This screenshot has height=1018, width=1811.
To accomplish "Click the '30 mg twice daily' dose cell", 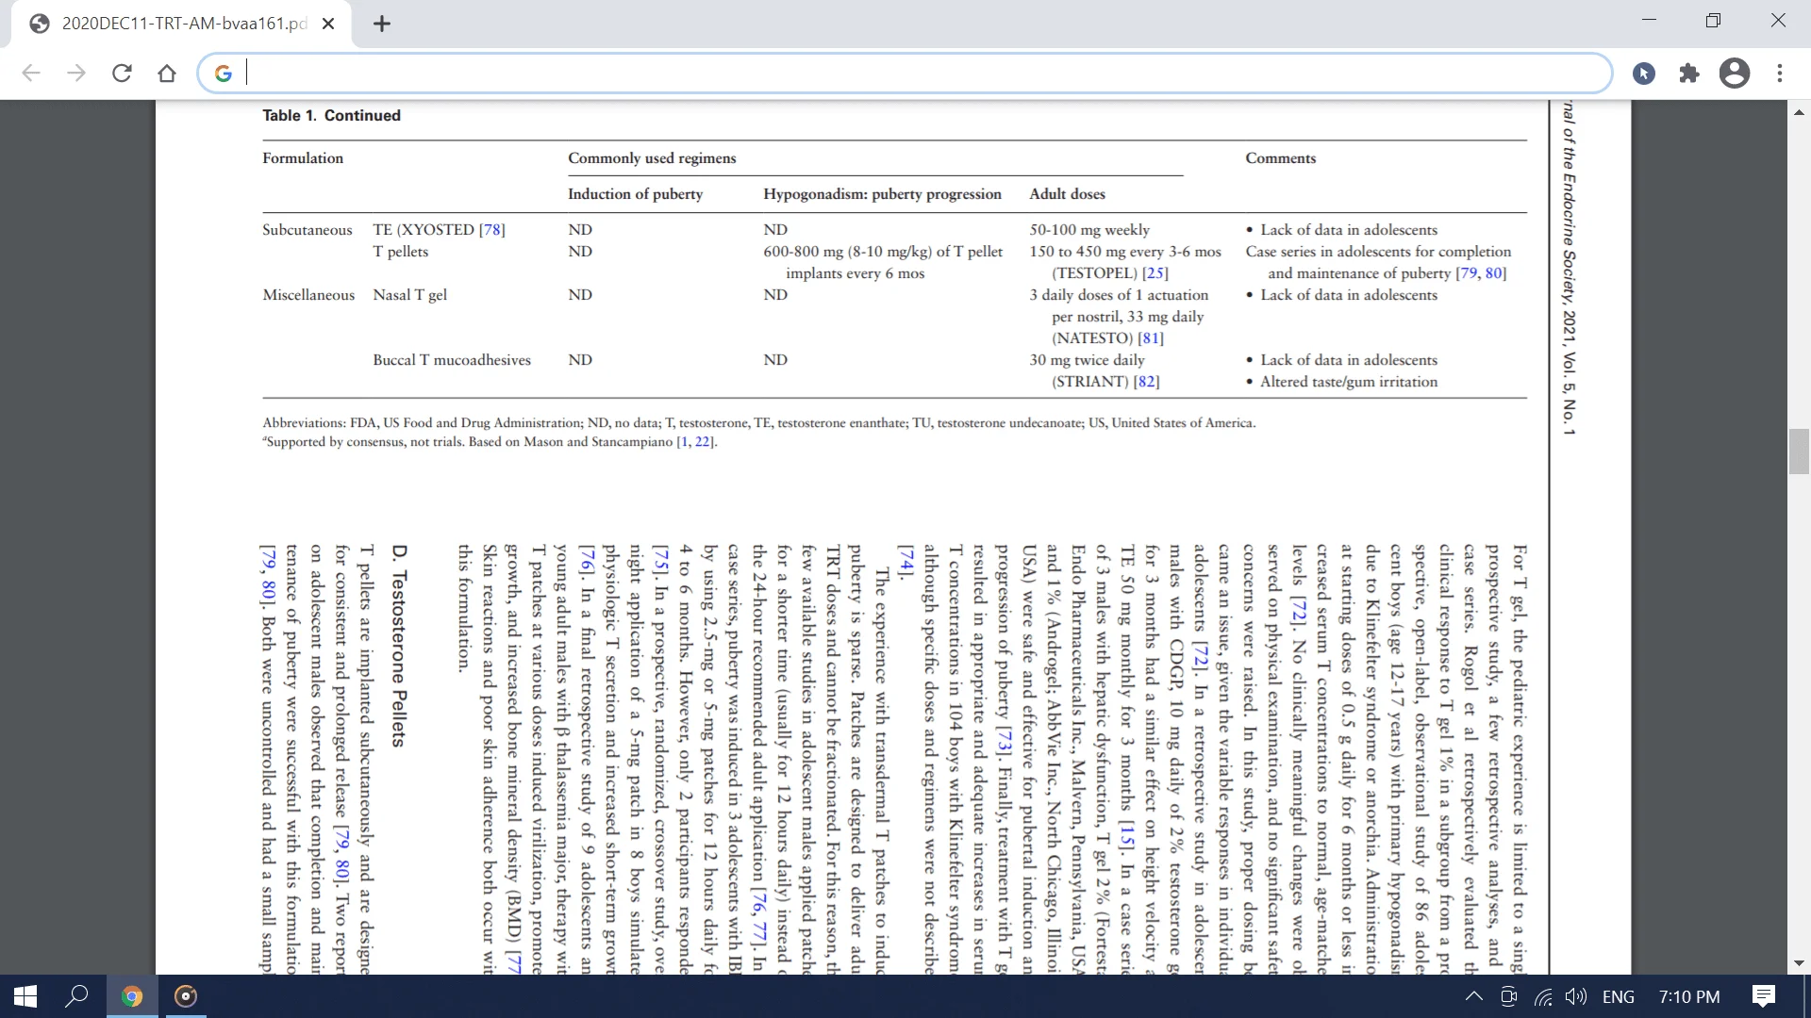I will (1087, 360).
